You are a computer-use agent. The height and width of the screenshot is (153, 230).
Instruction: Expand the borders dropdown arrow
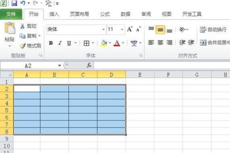point(93,43)
